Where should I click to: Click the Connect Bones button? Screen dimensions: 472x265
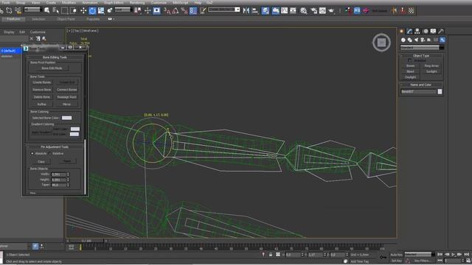tap(67, 90)
